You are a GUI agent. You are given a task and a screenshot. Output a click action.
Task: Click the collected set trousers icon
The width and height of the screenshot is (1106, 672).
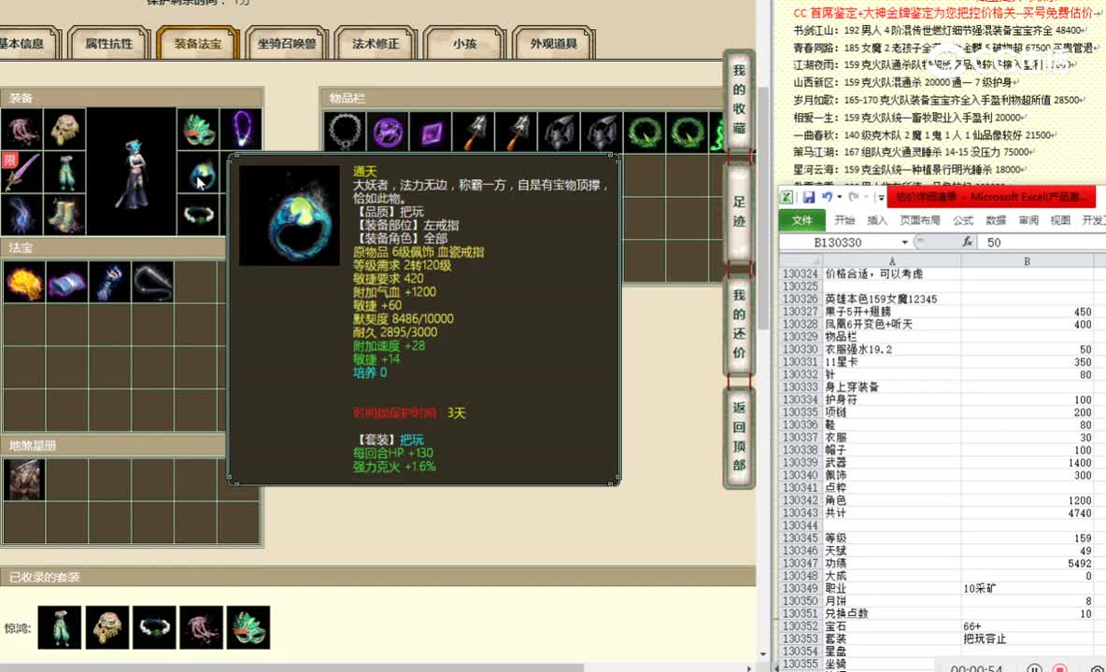point(59,627)
